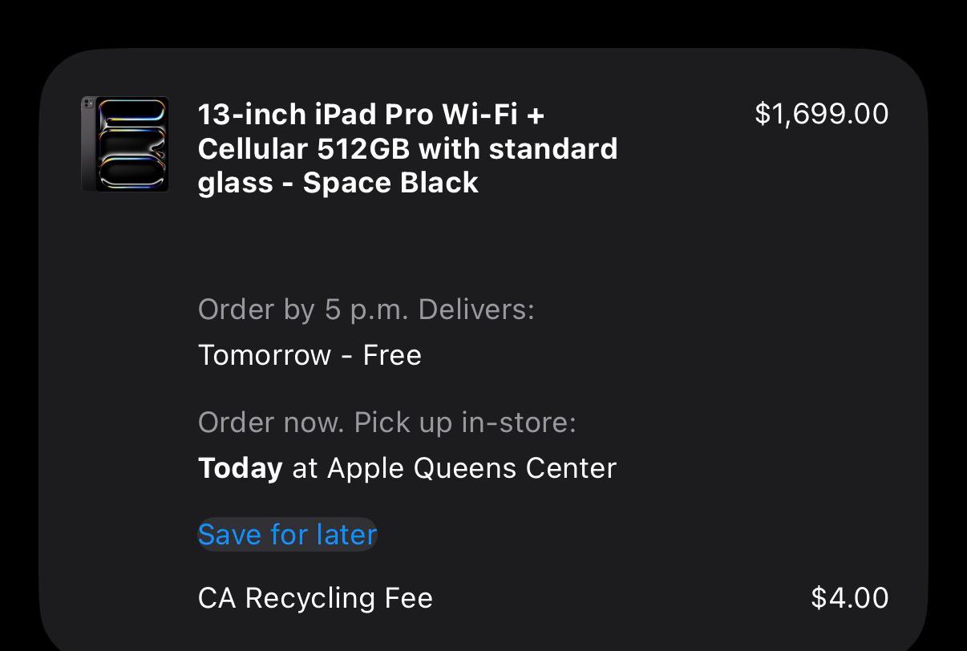Viewport: 967px width, 651px height.
Task: Click the iPad Pro product thumbnail
Action: coord(125,144)
